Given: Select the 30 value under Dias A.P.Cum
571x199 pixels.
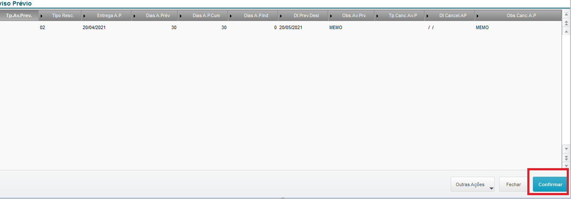Looking at the screenshot, I should [203, 27].
